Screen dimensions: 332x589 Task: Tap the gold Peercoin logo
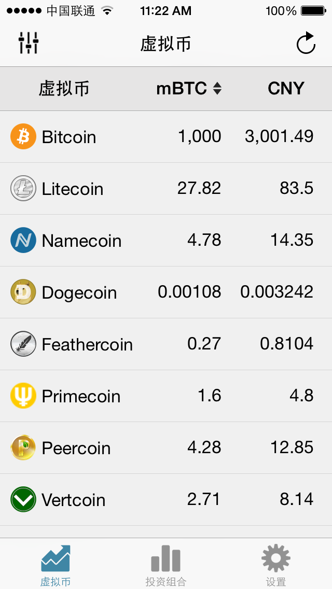click(x=23, y=447)
